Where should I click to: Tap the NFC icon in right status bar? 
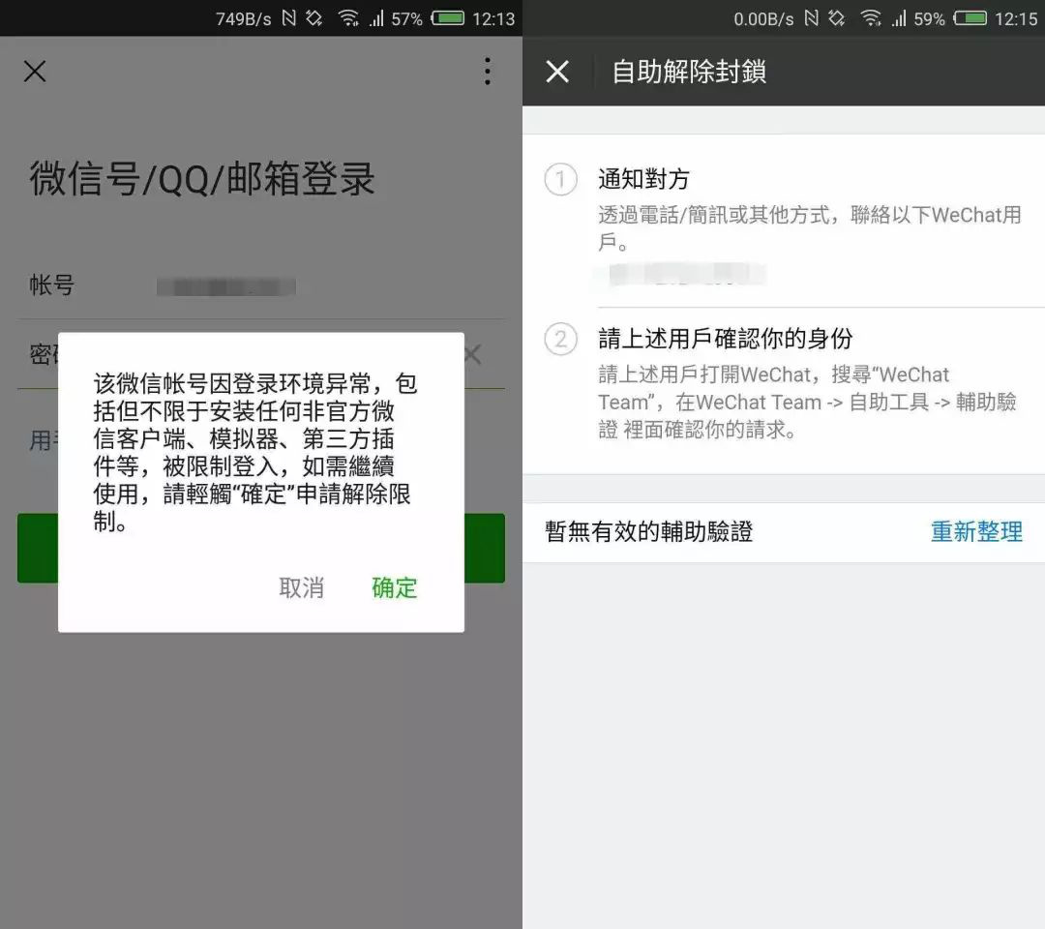(x=811, y=18)
